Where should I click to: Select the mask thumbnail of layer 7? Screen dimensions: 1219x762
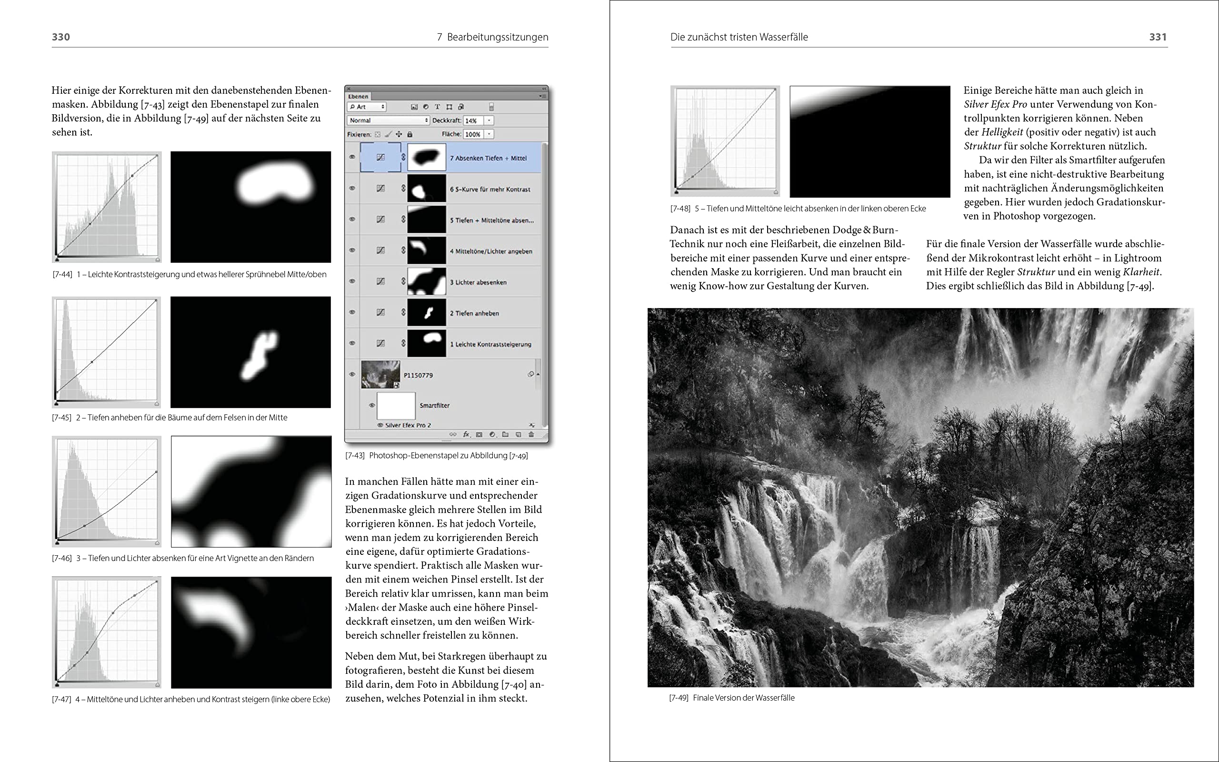[426, 157]
